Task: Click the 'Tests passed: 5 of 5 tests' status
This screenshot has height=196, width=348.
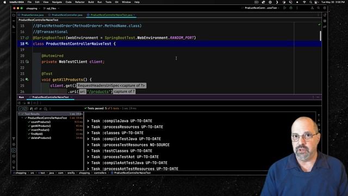Action: pyautogui.click(x=103, y=108)
